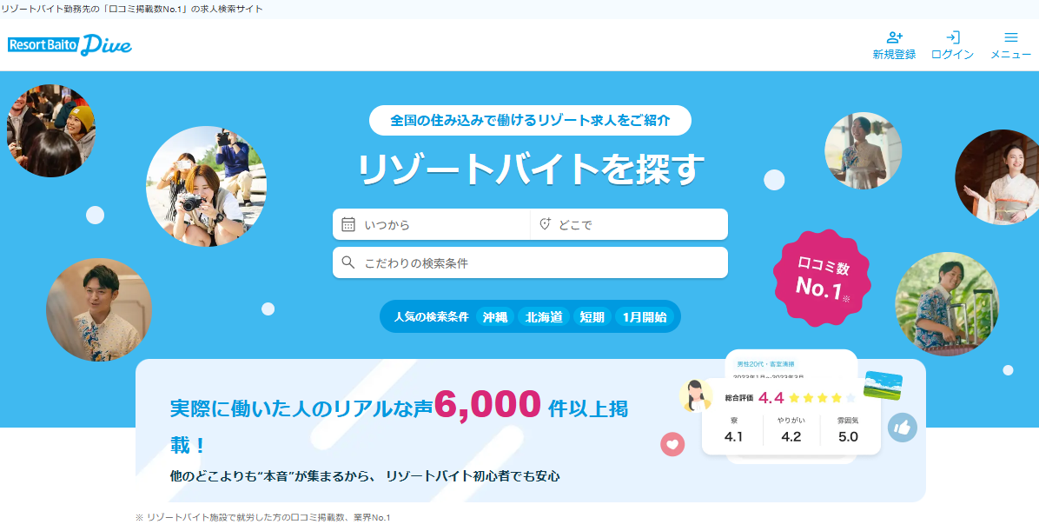Click the Resort Baito Dive logo
This screenshot has width=1039, height=531.
pyautogui.click(x=69, y=44)
